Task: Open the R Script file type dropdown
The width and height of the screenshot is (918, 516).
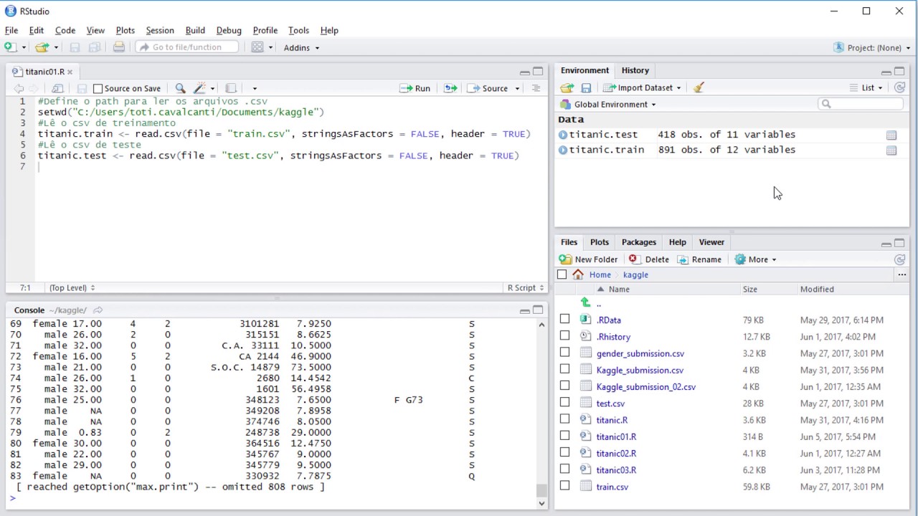Action: coord(525,287)
